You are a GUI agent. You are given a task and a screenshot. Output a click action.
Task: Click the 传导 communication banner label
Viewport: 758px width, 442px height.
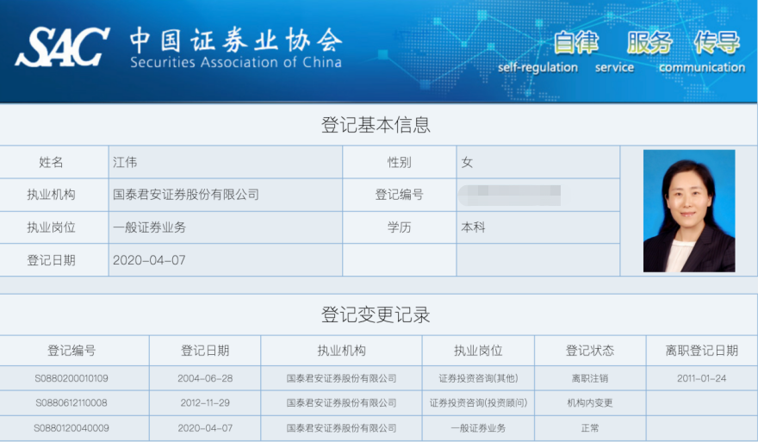pyautogui.click(x=702, y=53)
